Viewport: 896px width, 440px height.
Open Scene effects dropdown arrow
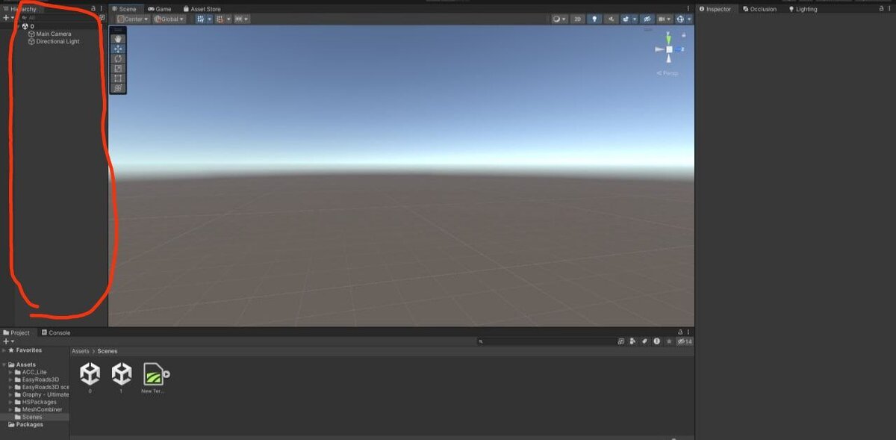pyautogui.click(x=635, y=19)
